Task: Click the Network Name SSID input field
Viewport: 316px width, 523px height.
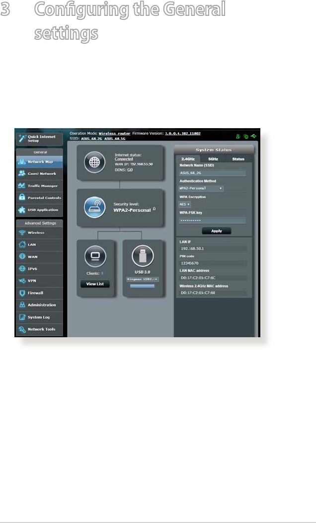Action: click(x=212, y=173)
